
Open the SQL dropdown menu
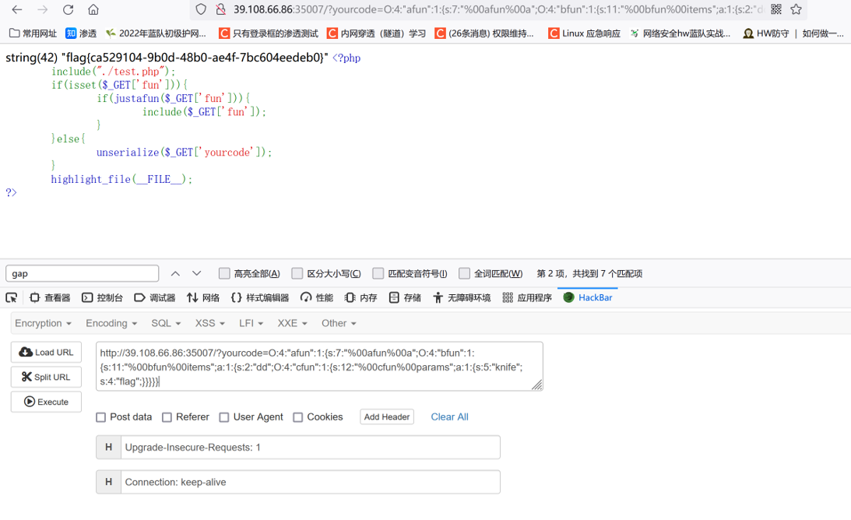(x=166, y=323)
